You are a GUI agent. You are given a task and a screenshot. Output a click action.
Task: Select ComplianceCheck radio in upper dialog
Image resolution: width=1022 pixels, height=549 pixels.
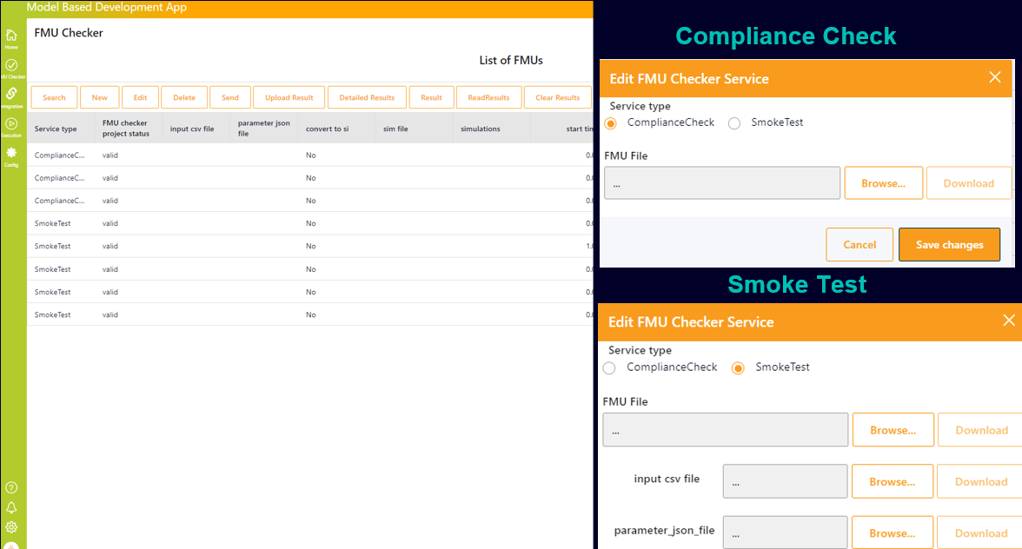pyautogui.click(x=611, y=123)
